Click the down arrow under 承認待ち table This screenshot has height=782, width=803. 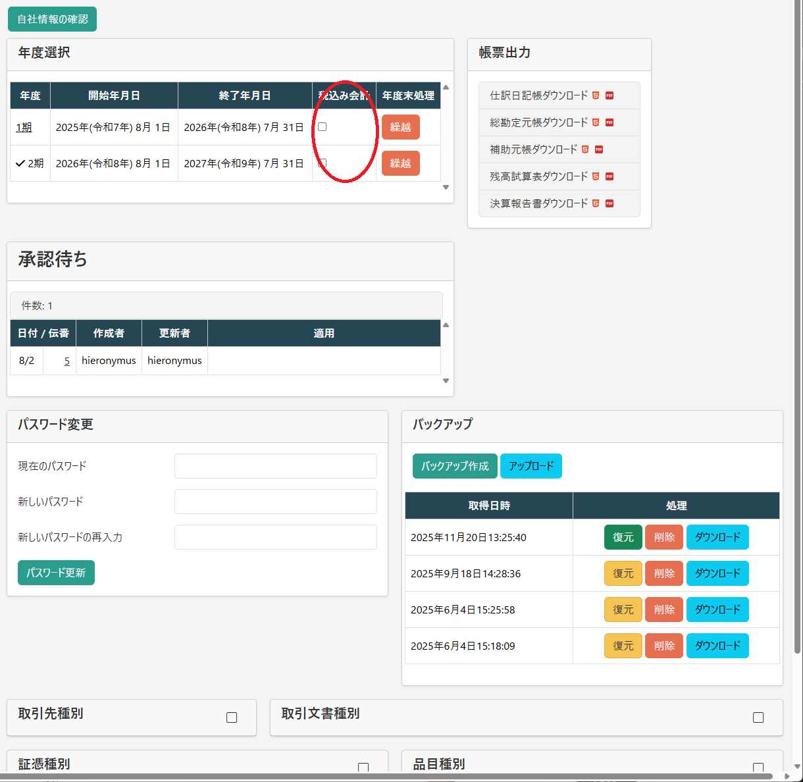(446, 380)
